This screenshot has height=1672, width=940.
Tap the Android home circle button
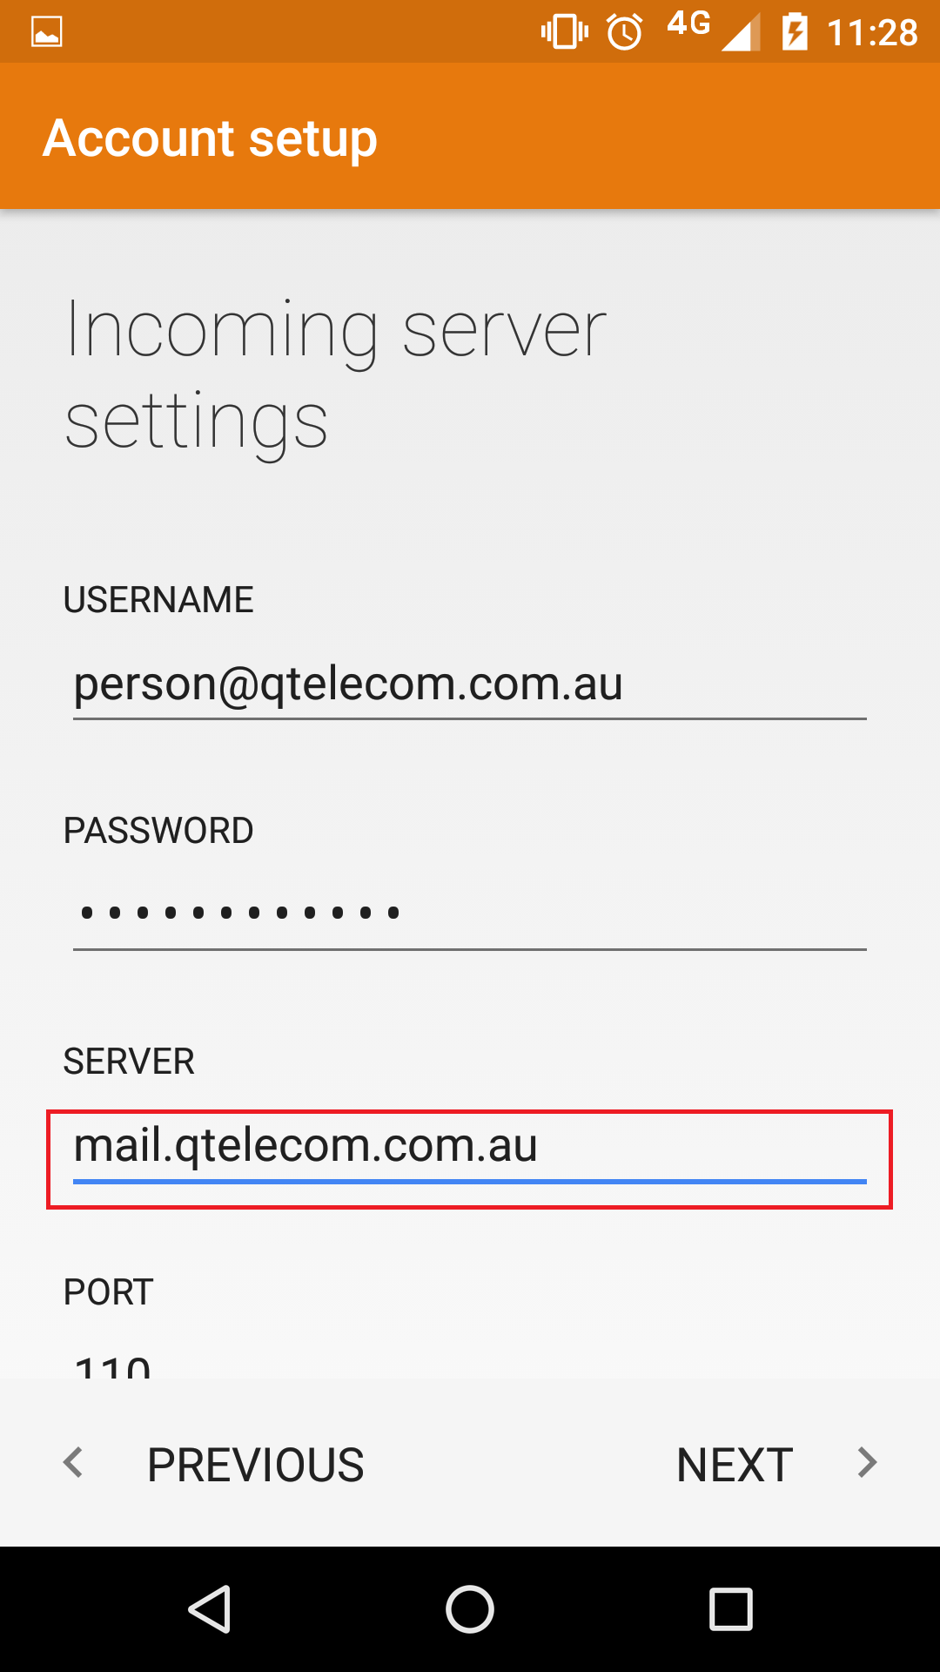pyautogui.click(x=470, y=1608)
